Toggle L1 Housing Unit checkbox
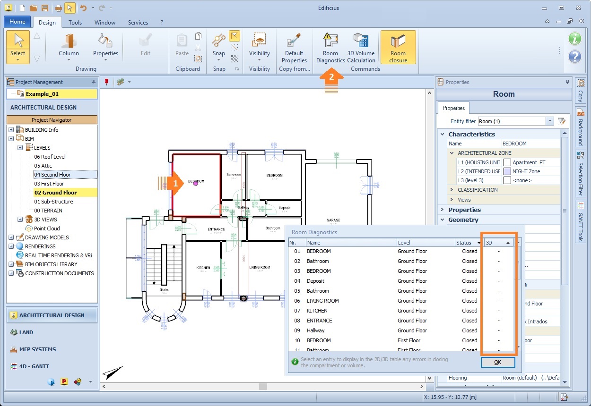Screen dimensions: 591x406 coord(507,162)
